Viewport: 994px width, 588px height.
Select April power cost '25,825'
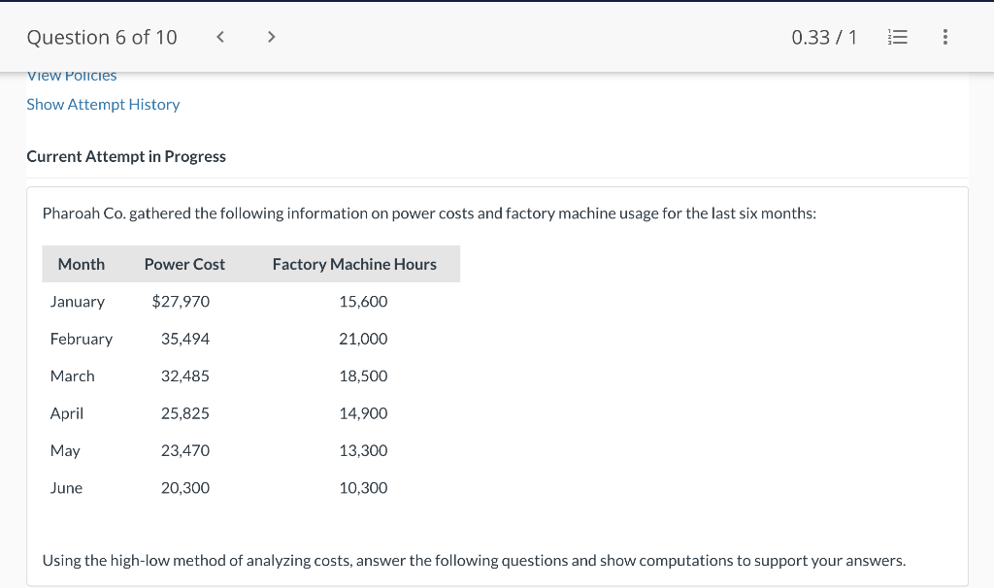coord(185,413)
